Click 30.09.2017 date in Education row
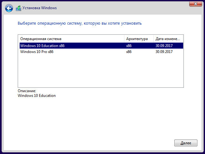The image size is (205, 154). coord(164,46)
